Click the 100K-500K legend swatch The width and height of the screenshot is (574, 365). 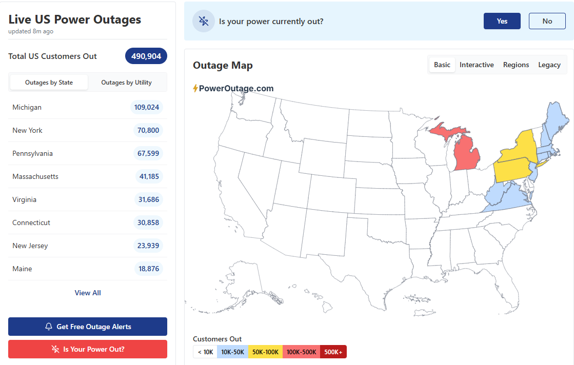(301, 352)
